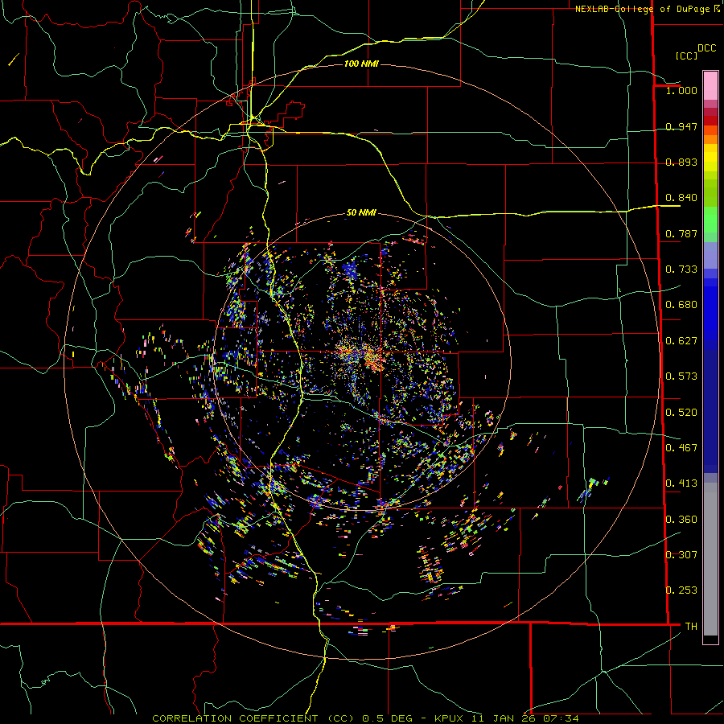Screen dimensions: 724x724
Task: Pick the dark navy segment of the color scale
Action: (710, 407)
